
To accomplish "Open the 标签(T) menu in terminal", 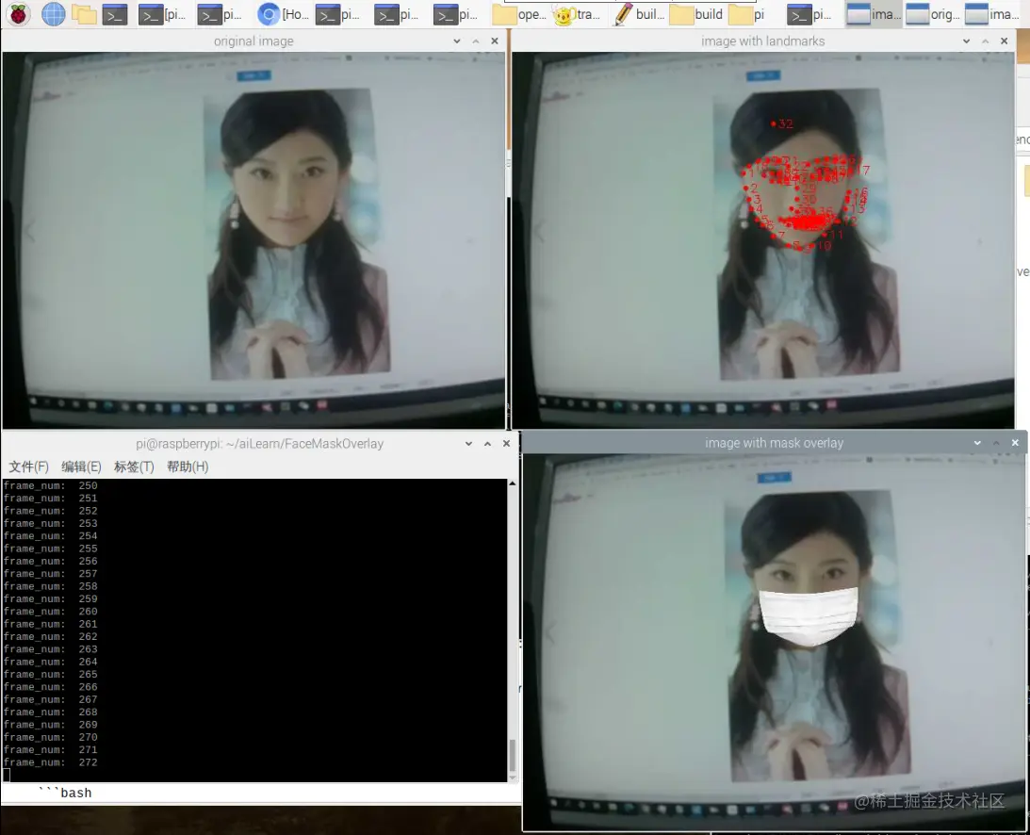I will point(134,467).
